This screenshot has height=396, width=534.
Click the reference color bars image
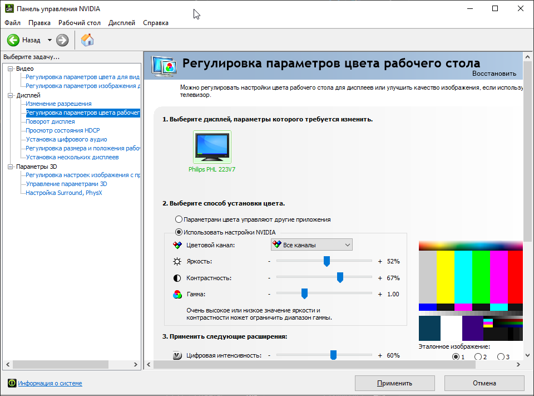coord(471,291)
